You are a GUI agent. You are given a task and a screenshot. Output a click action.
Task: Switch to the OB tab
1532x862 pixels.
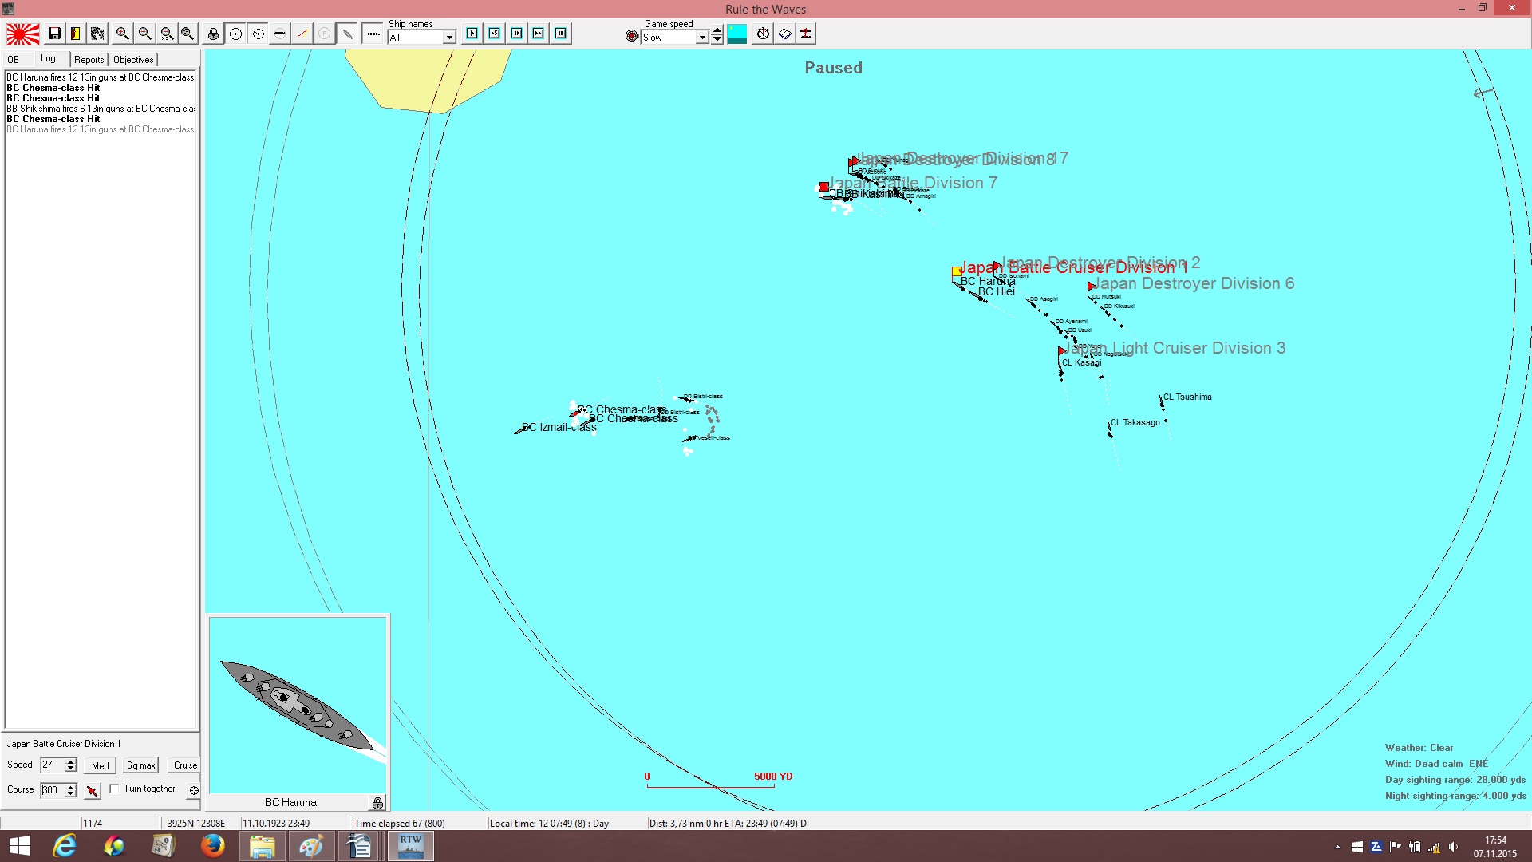14,60
